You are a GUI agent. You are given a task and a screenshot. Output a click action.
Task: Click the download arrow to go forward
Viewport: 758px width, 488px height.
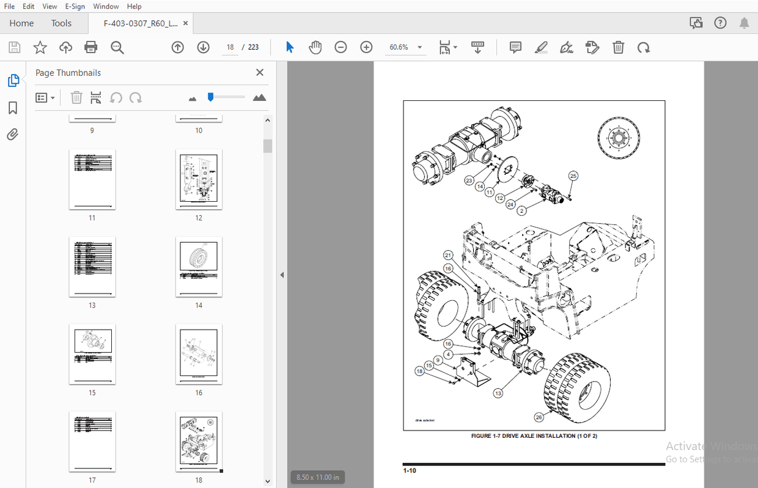[203, 46]
